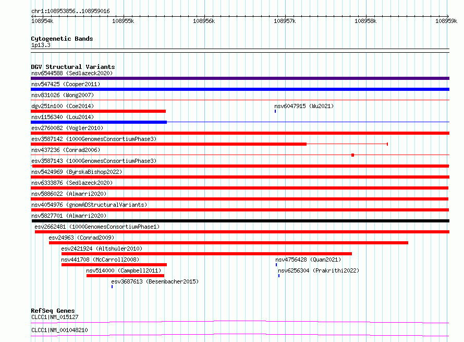
Task: Open esv2760082 (Vogler2010) label
Action: point(67,128)
